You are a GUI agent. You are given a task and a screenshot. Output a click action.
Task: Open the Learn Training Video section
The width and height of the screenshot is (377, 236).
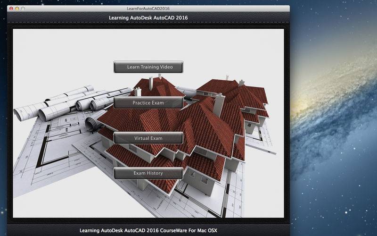[x=148, y=67]
